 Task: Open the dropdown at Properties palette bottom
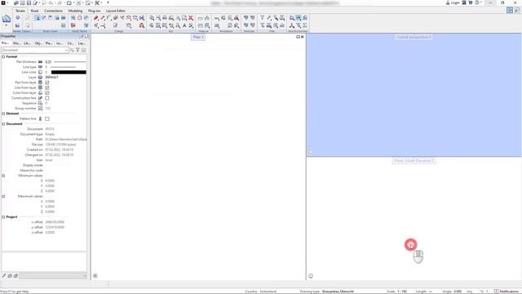click(84, 276)
